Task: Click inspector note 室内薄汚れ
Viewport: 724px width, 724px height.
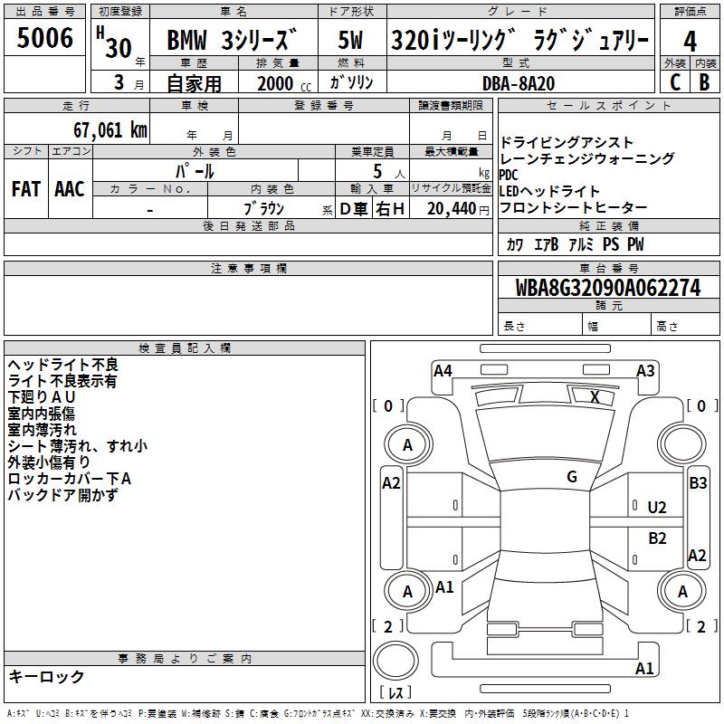Action: click(x=42, y=429)
